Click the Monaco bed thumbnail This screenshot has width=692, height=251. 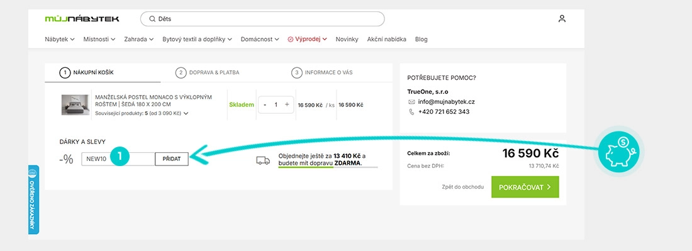pyautogui.click(x=75, y=104)
